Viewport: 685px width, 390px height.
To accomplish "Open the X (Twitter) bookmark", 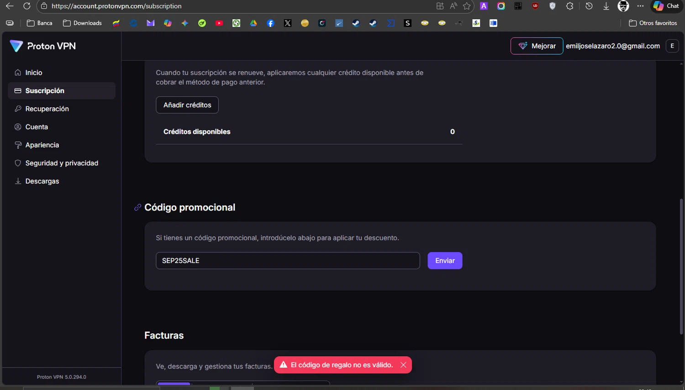I will [288, 23].
